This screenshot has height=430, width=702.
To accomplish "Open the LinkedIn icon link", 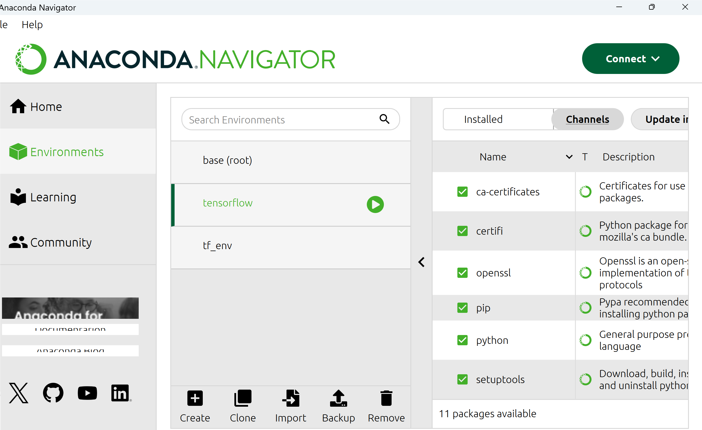I will 120,393.
